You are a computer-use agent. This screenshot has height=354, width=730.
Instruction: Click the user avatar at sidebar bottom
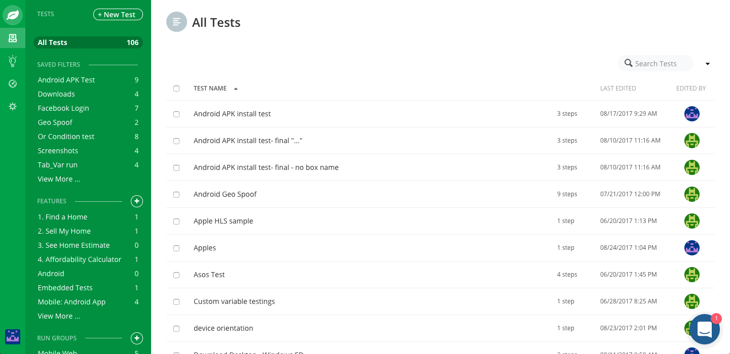13,336
